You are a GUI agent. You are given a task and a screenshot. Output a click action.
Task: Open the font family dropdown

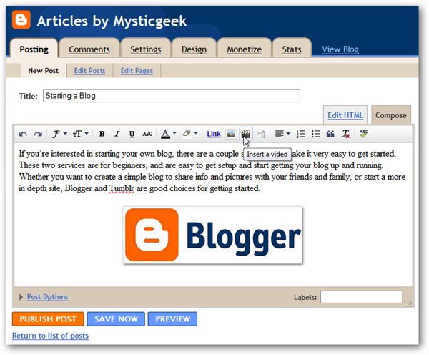point(59,134)
